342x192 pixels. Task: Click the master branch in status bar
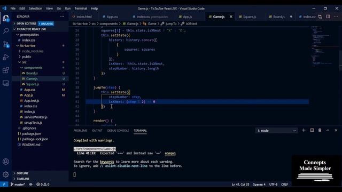pos(18,185)
